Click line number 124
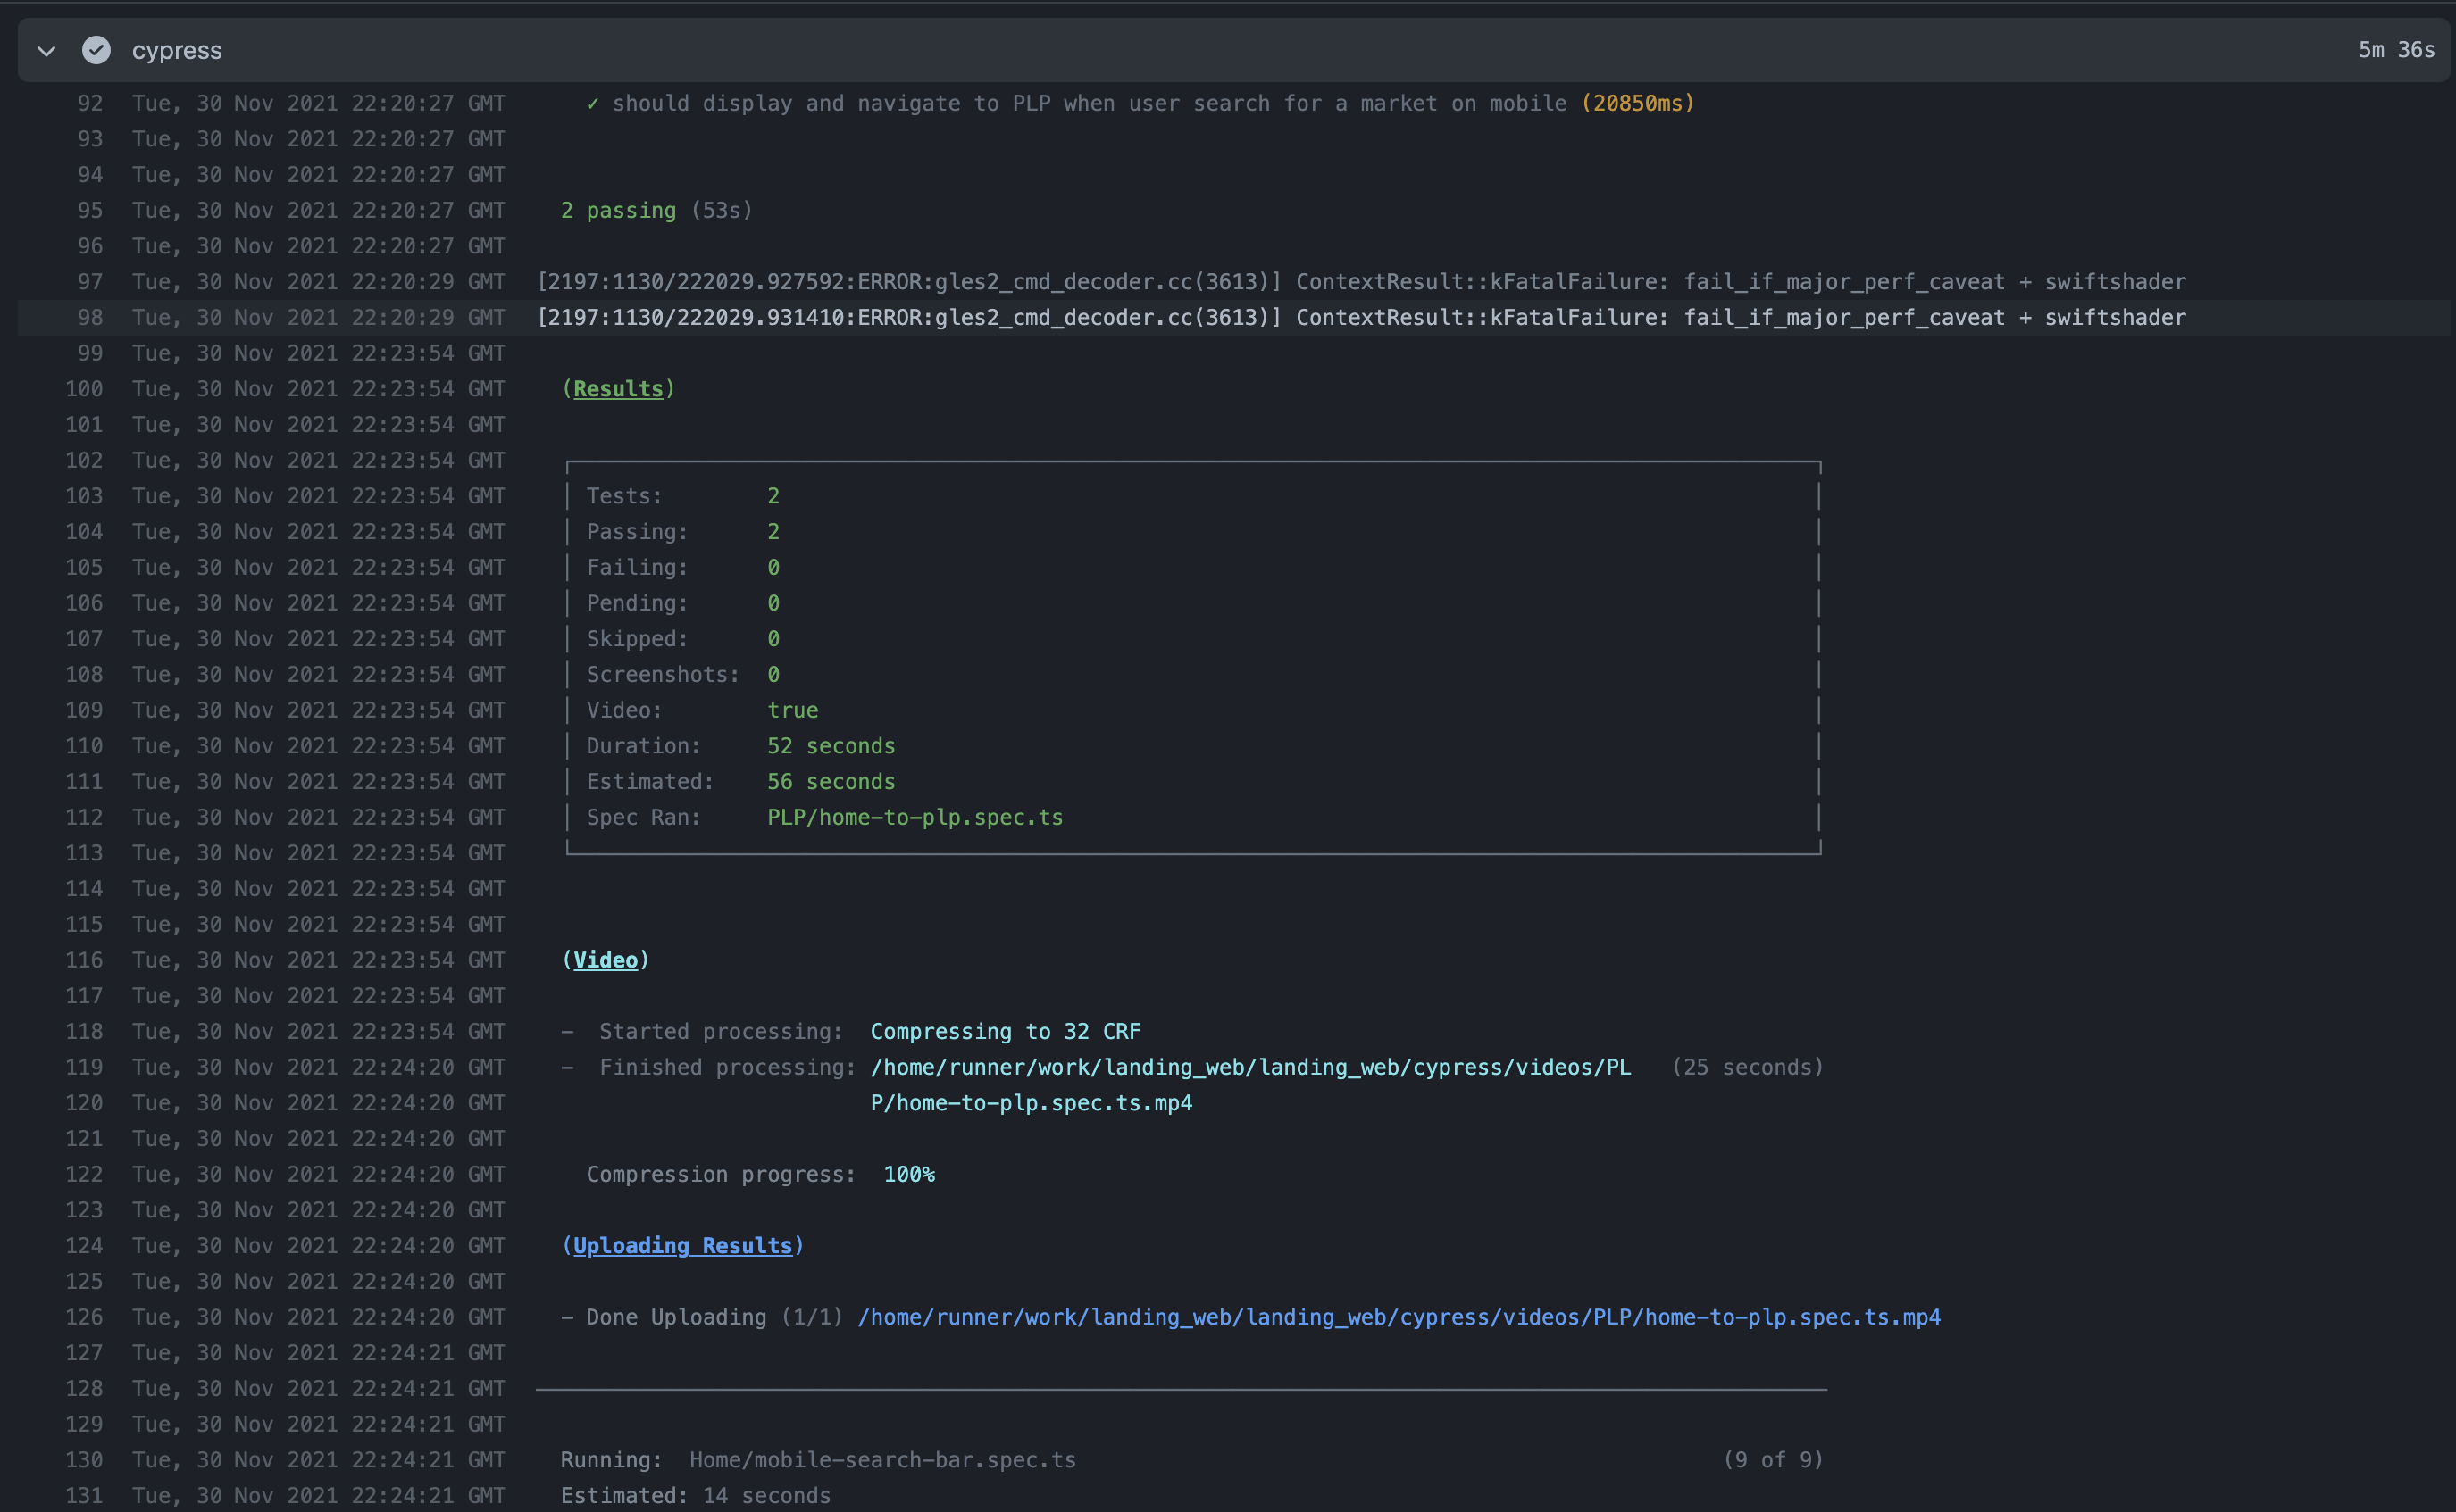 pyautogui.click(x=84, y=1245)
